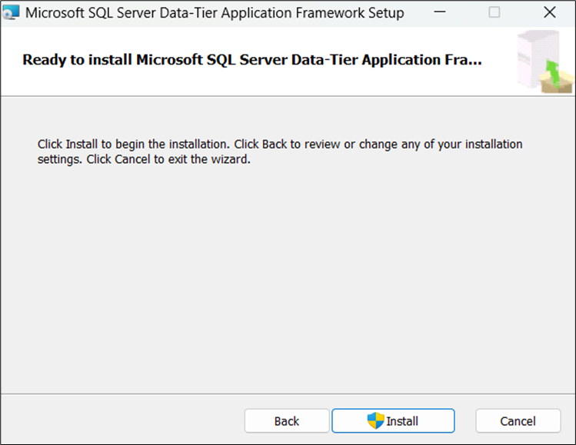Click the UAC shield icon on Install
This screenshot has height=445, width=576.
click(375, 420)
